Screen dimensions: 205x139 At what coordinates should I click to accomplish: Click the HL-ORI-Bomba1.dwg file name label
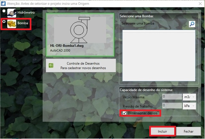pyautogui.click(x=66, y=46)
